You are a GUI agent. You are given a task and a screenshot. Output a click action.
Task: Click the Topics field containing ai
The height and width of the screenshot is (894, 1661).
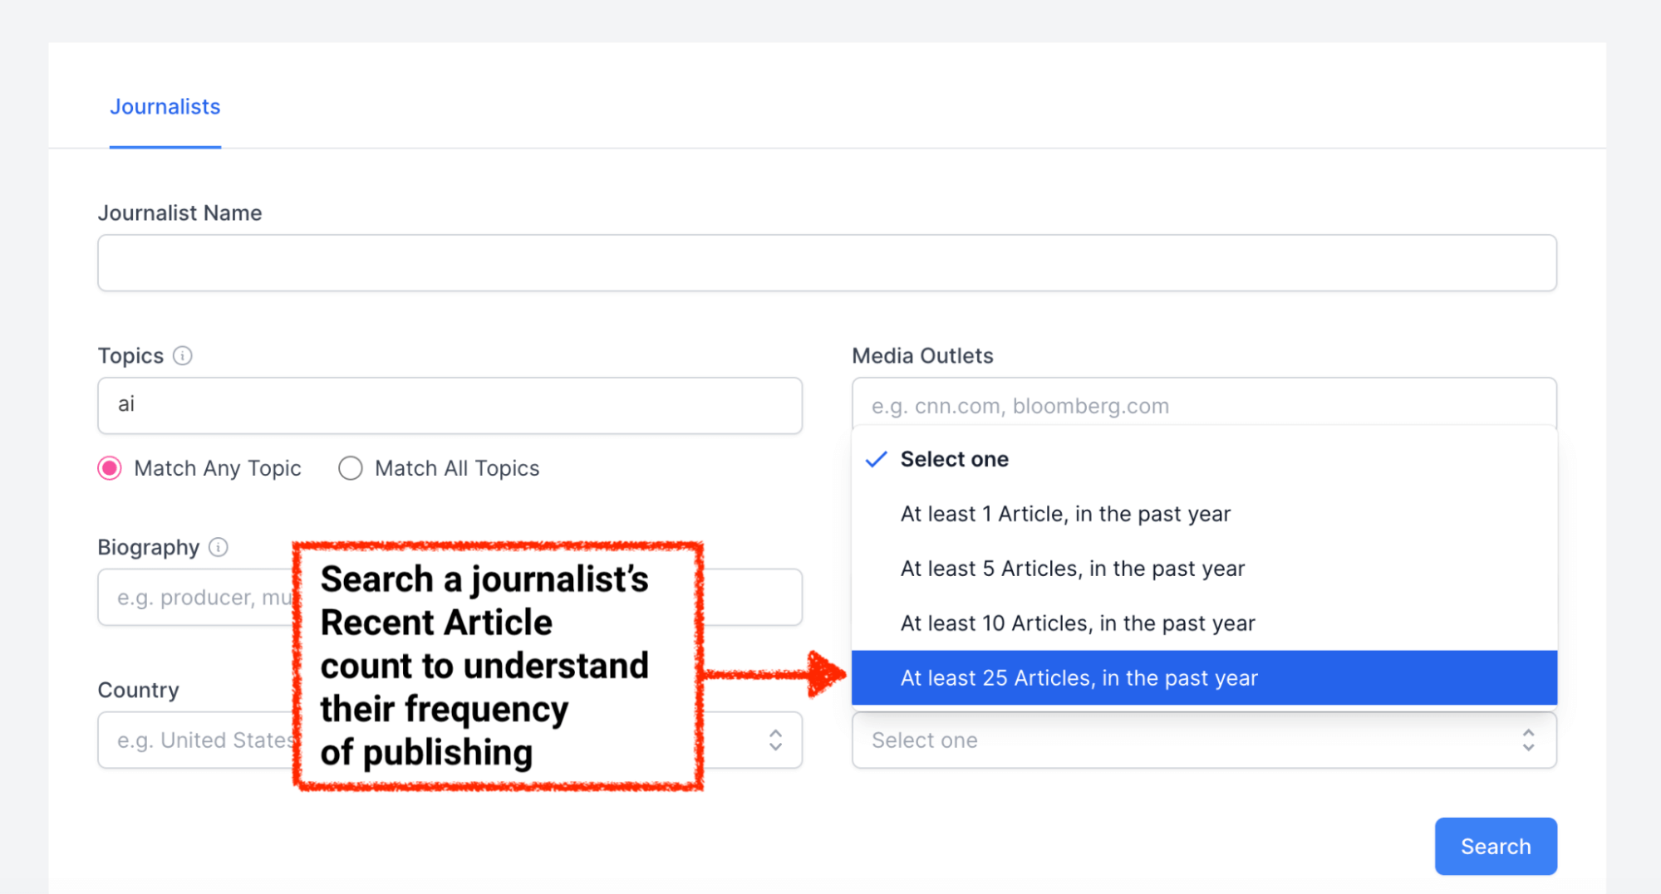pyautogui.click(x=449, y=405)
